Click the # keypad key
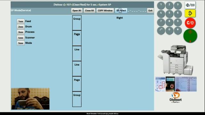The height and width of the screenshot is (115, 205). [178, 31]
